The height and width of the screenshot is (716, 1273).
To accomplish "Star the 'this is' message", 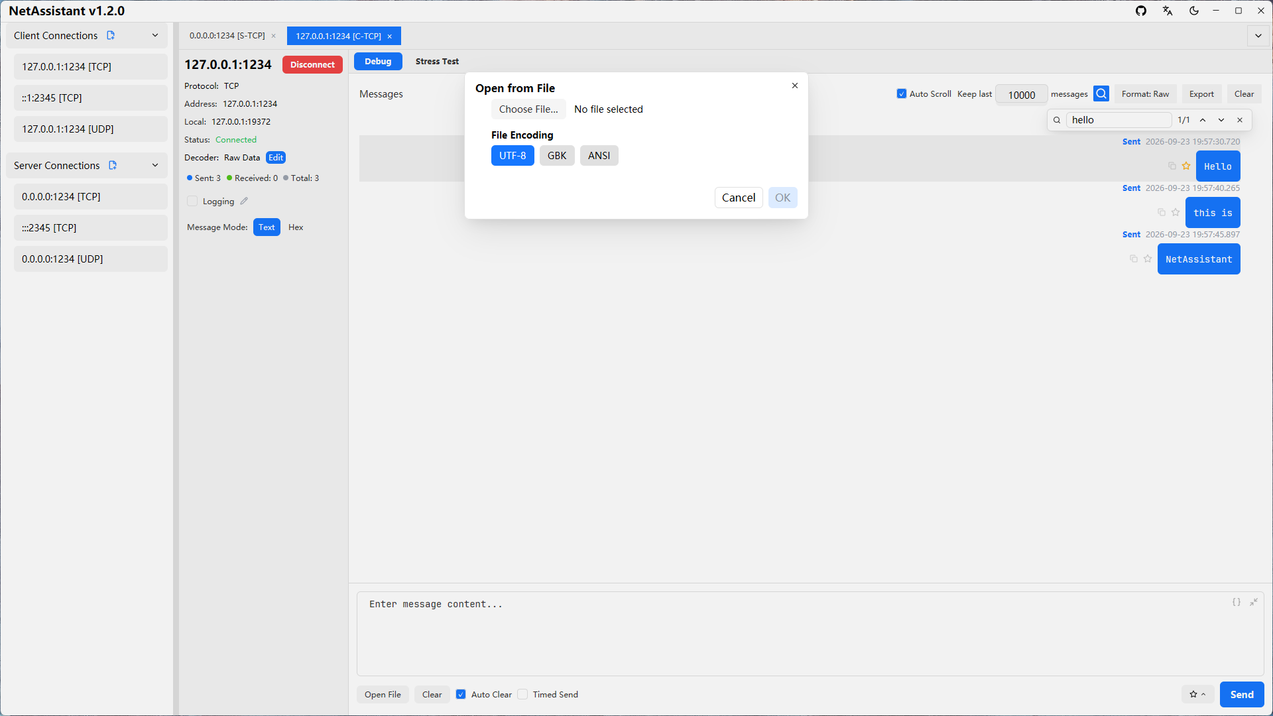I will pyautogui.click(x=1176, y=212).
